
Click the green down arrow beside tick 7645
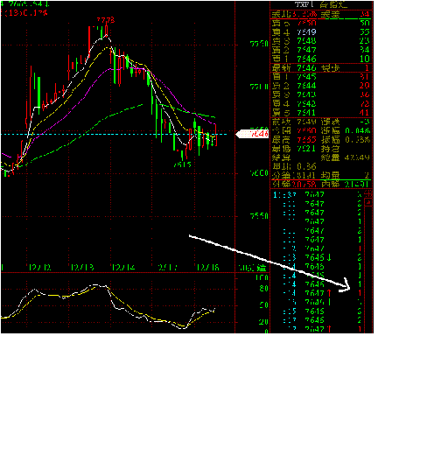coord(329,258)
